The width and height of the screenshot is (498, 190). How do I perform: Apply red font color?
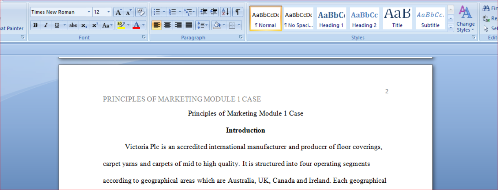coord(136,25)
